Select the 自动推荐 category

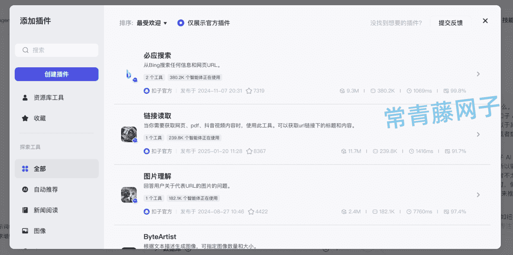point(57,190)
